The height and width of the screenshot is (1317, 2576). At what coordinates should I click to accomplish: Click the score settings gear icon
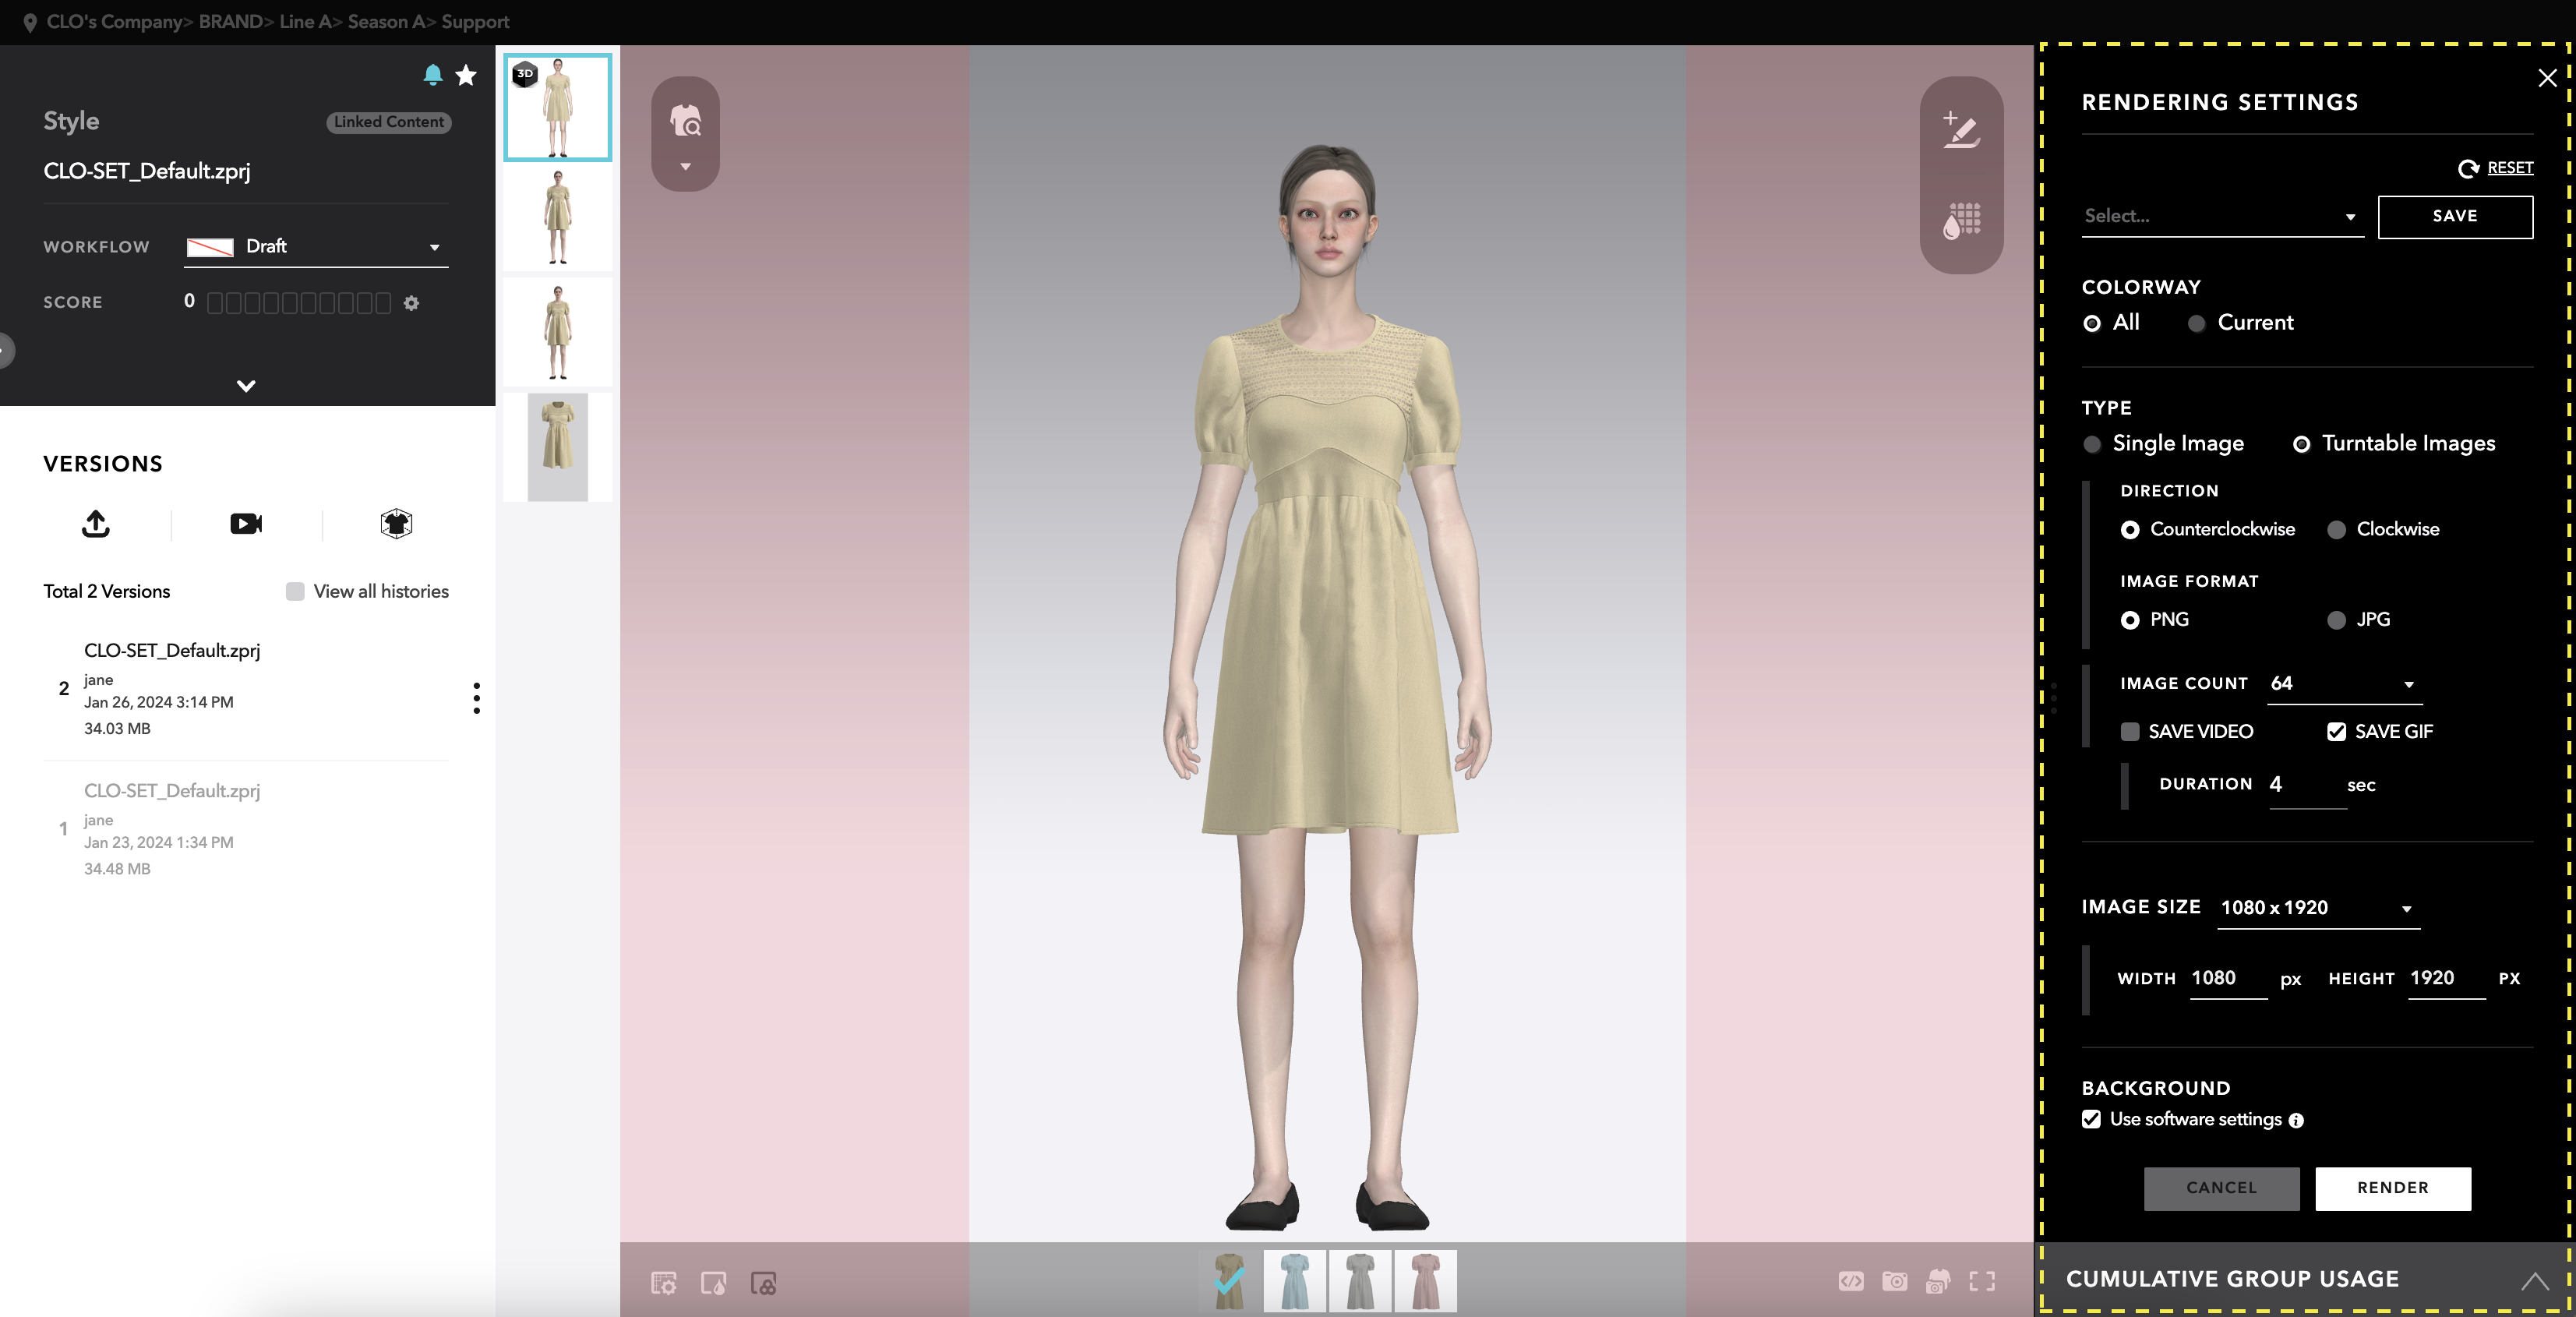click(411, 303)
